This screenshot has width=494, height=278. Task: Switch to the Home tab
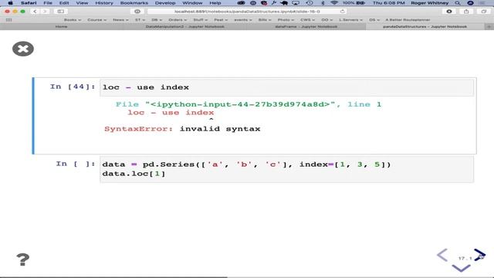point(61,27)
